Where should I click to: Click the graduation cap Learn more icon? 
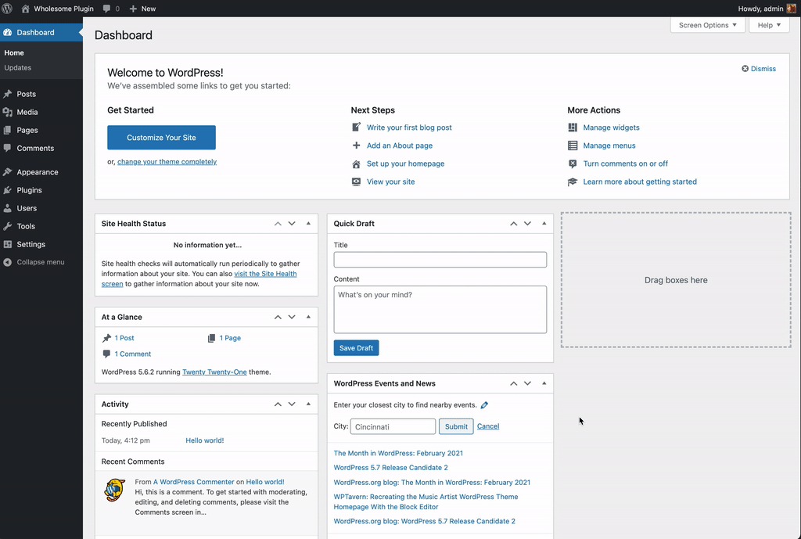point(573,181)
